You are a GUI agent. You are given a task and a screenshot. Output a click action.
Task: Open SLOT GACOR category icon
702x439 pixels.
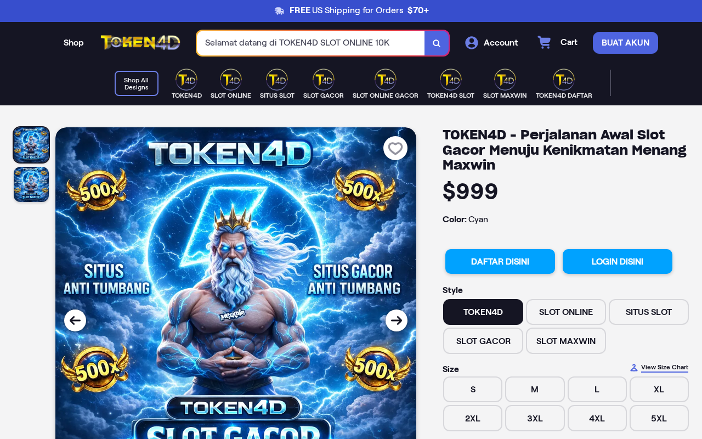[324, 80]
